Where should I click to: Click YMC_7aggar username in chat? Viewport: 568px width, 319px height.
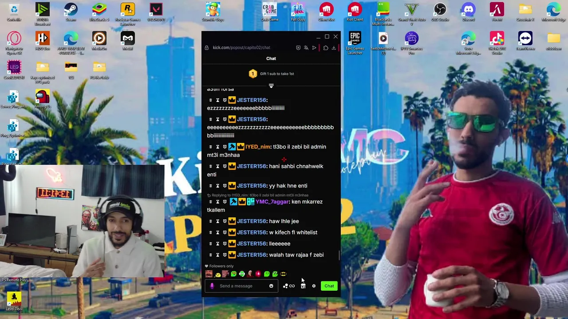point(272,202)
